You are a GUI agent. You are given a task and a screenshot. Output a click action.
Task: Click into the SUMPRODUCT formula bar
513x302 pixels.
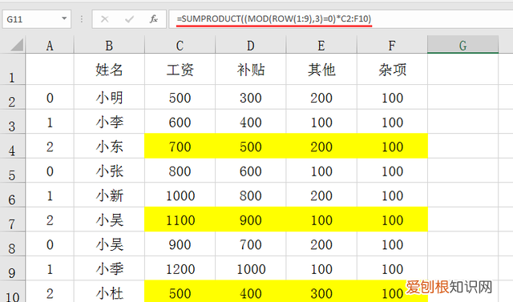tap(340, 19)
